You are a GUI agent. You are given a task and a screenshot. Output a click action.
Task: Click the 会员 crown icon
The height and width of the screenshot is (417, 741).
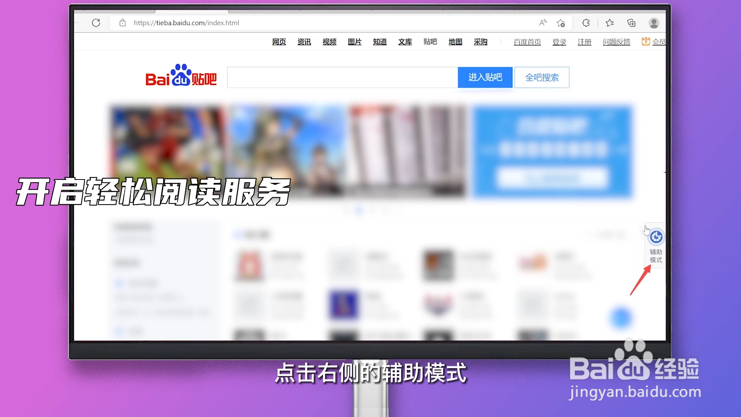click(x=646, y=41)
